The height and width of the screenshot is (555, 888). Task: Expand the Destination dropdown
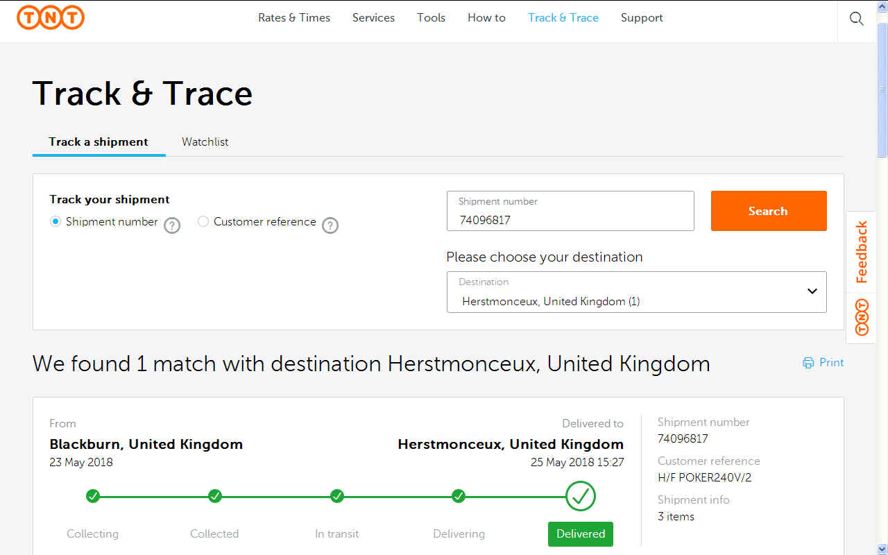click(x=637, y=292)
